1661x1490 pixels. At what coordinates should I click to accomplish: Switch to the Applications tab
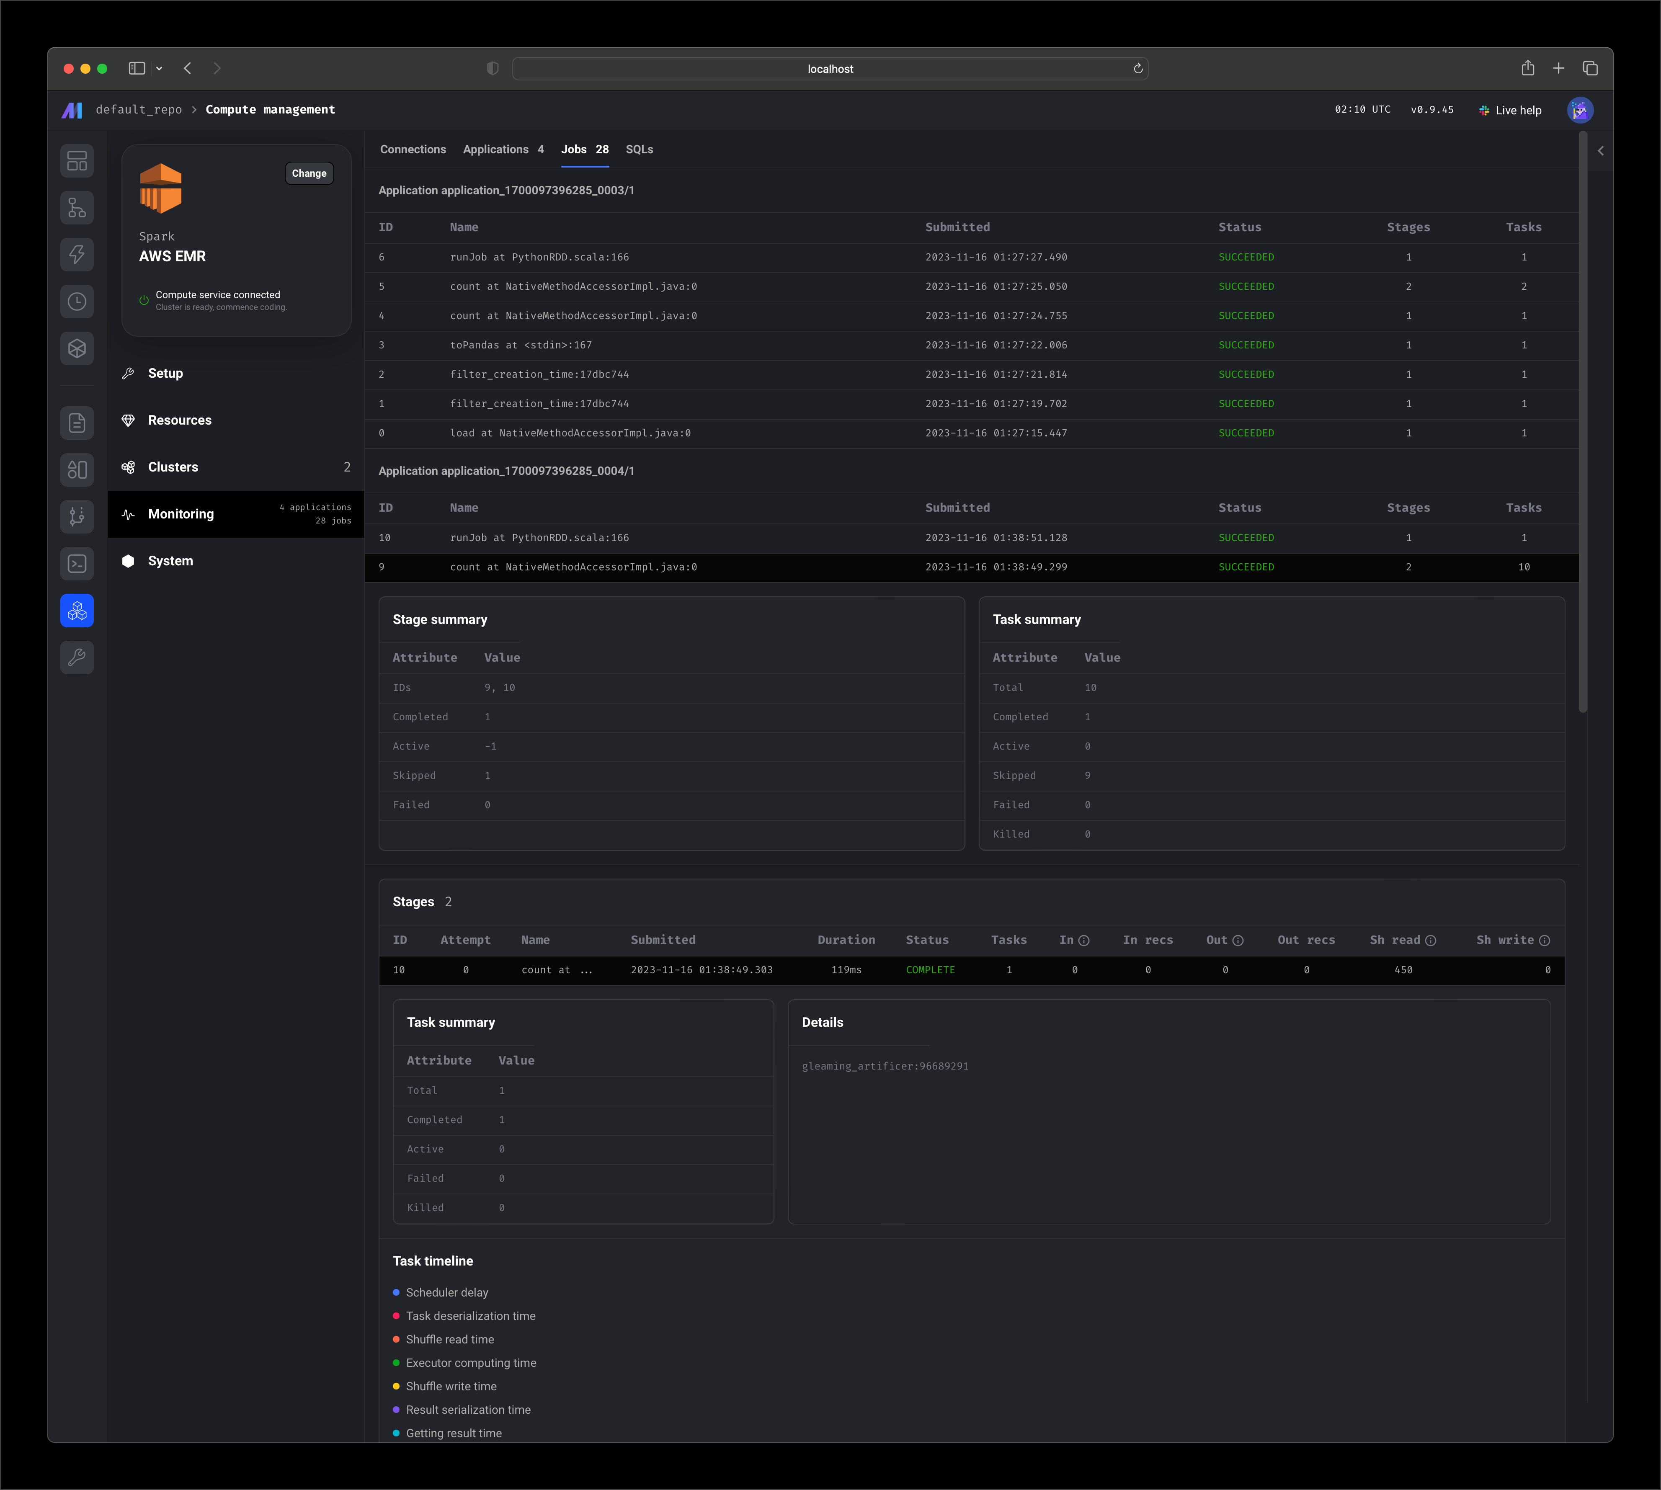[x=503, y=149]
